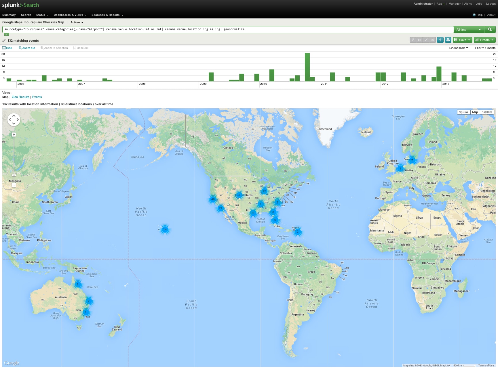498x369 pixels.
Task: Click the cluster marker 11 in Texas
Action: click(x=253, y=213)
